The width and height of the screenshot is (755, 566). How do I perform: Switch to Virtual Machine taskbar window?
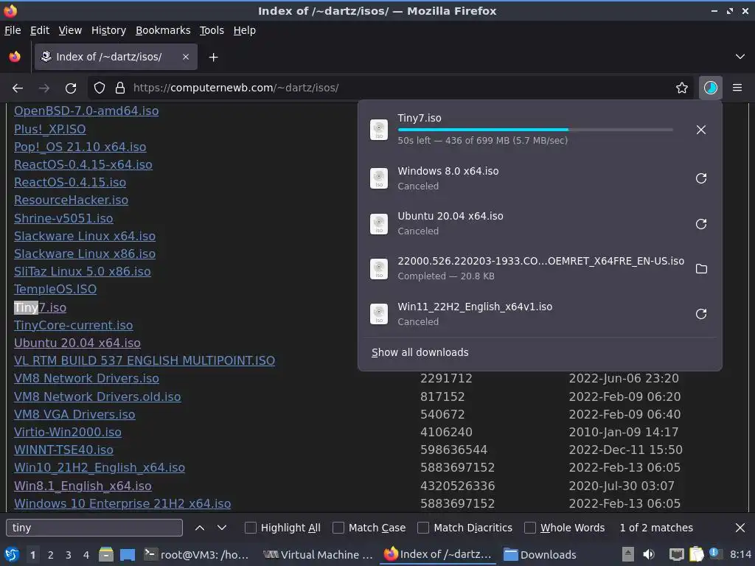pyautogui.click(x=319, y=555)
